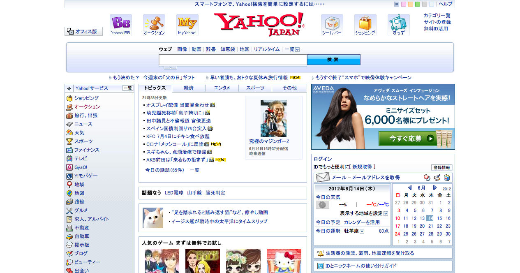
Task: Open ショッピング via the shopping bag icon
Action: coord(364,25)
